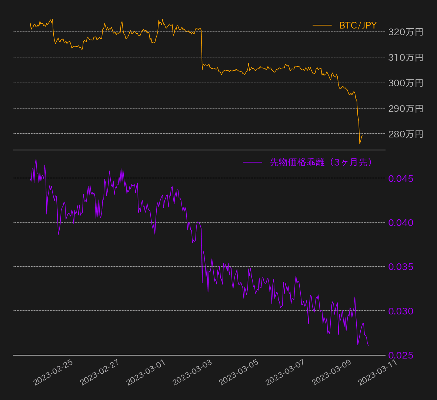Select the 310万円 price axis label
This screenshot has height=400, width=437.
click(x=406, y=58)
